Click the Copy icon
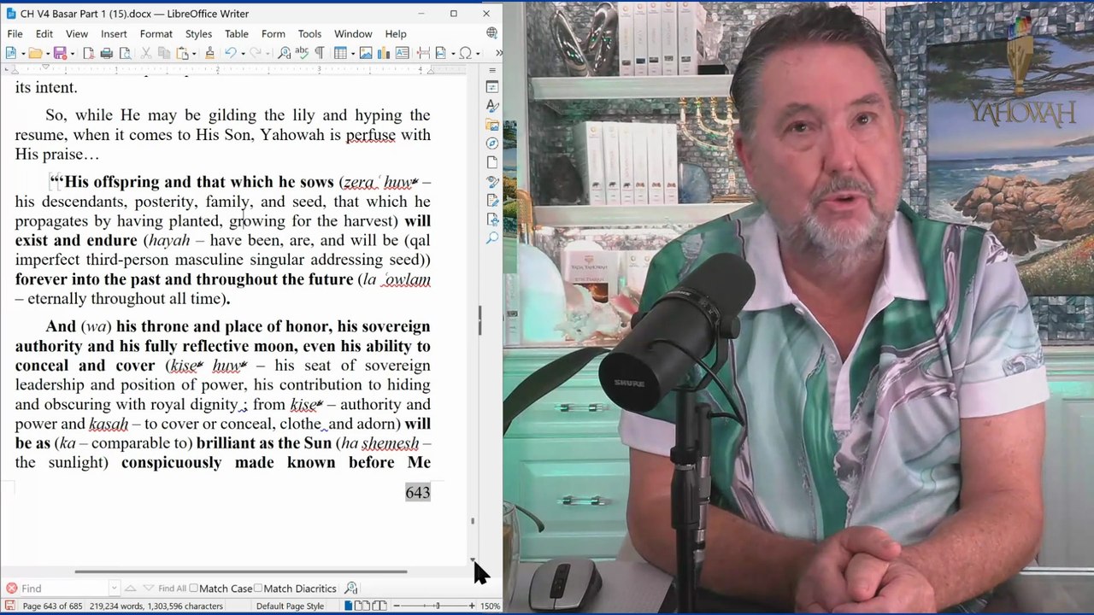The width and height of the screenshot is (1094, 615). (163, 53)
